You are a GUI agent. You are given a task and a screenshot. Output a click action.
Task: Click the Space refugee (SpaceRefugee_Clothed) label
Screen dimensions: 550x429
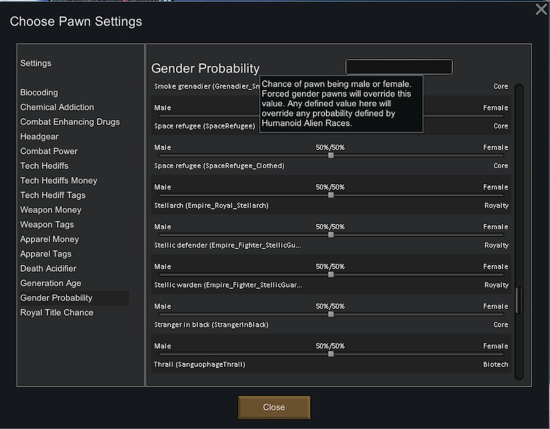point(219,166)
